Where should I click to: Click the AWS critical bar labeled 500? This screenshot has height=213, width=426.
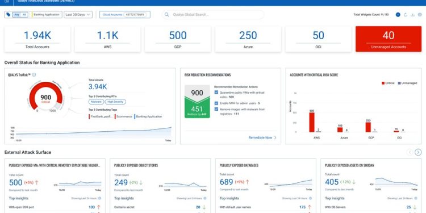pos(312,122)
